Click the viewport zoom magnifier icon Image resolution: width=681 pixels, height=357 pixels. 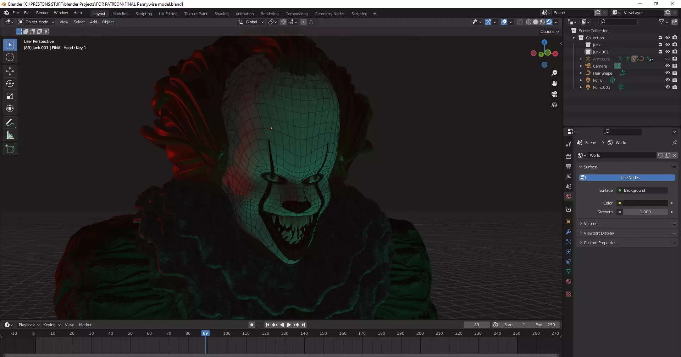click(x=554, y=73)
